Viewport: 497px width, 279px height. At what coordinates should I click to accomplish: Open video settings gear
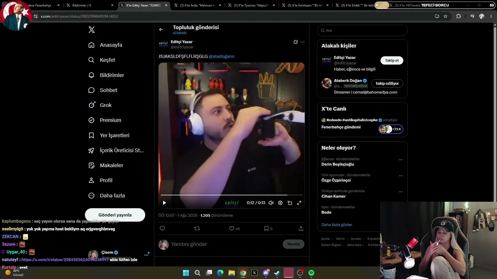(x=280, y=203)
